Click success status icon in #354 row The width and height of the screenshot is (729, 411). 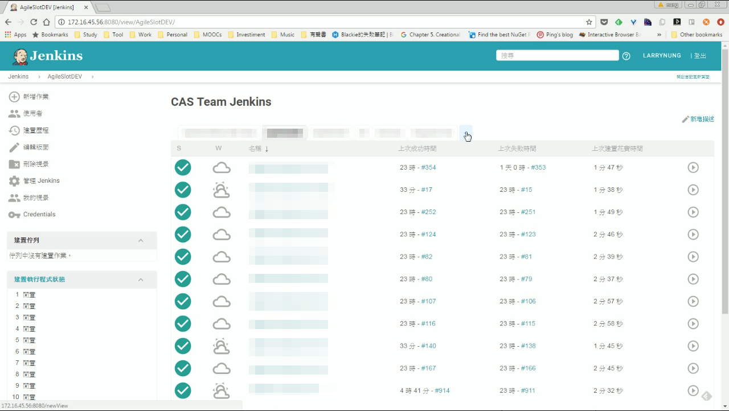click(x=183, y=167)
